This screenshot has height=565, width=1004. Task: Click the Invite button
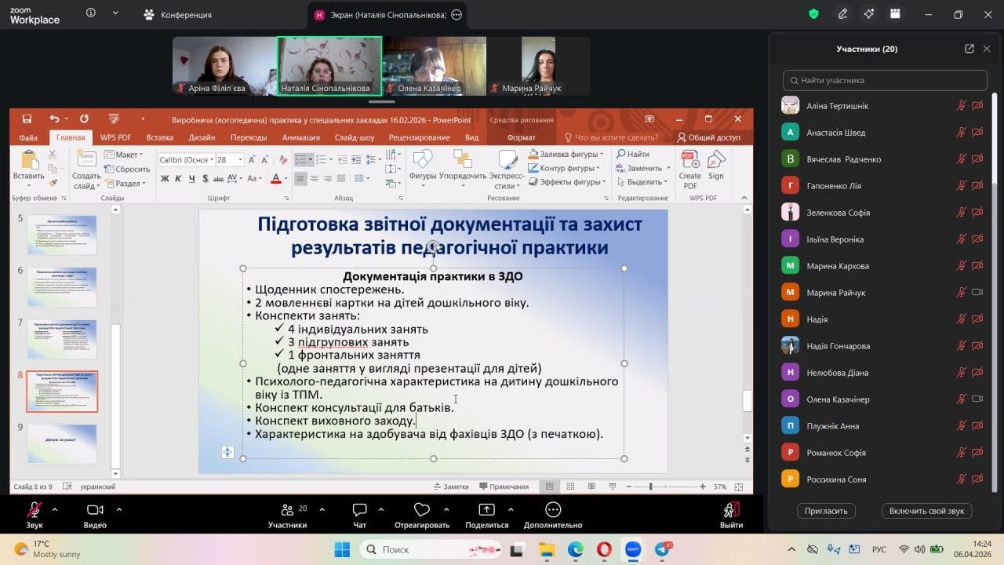pos(826,511)
